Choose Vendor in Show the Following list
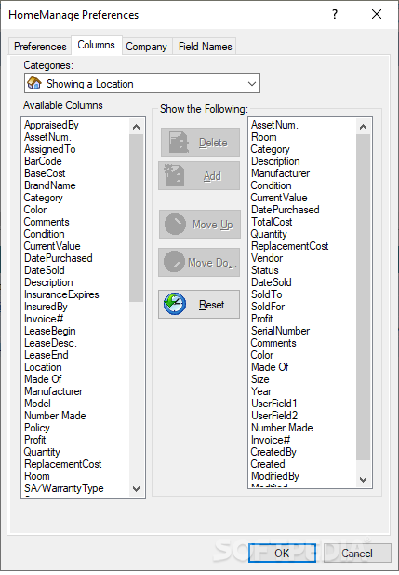Viewport: 399px width, 575px height. (x=267, y=258)
